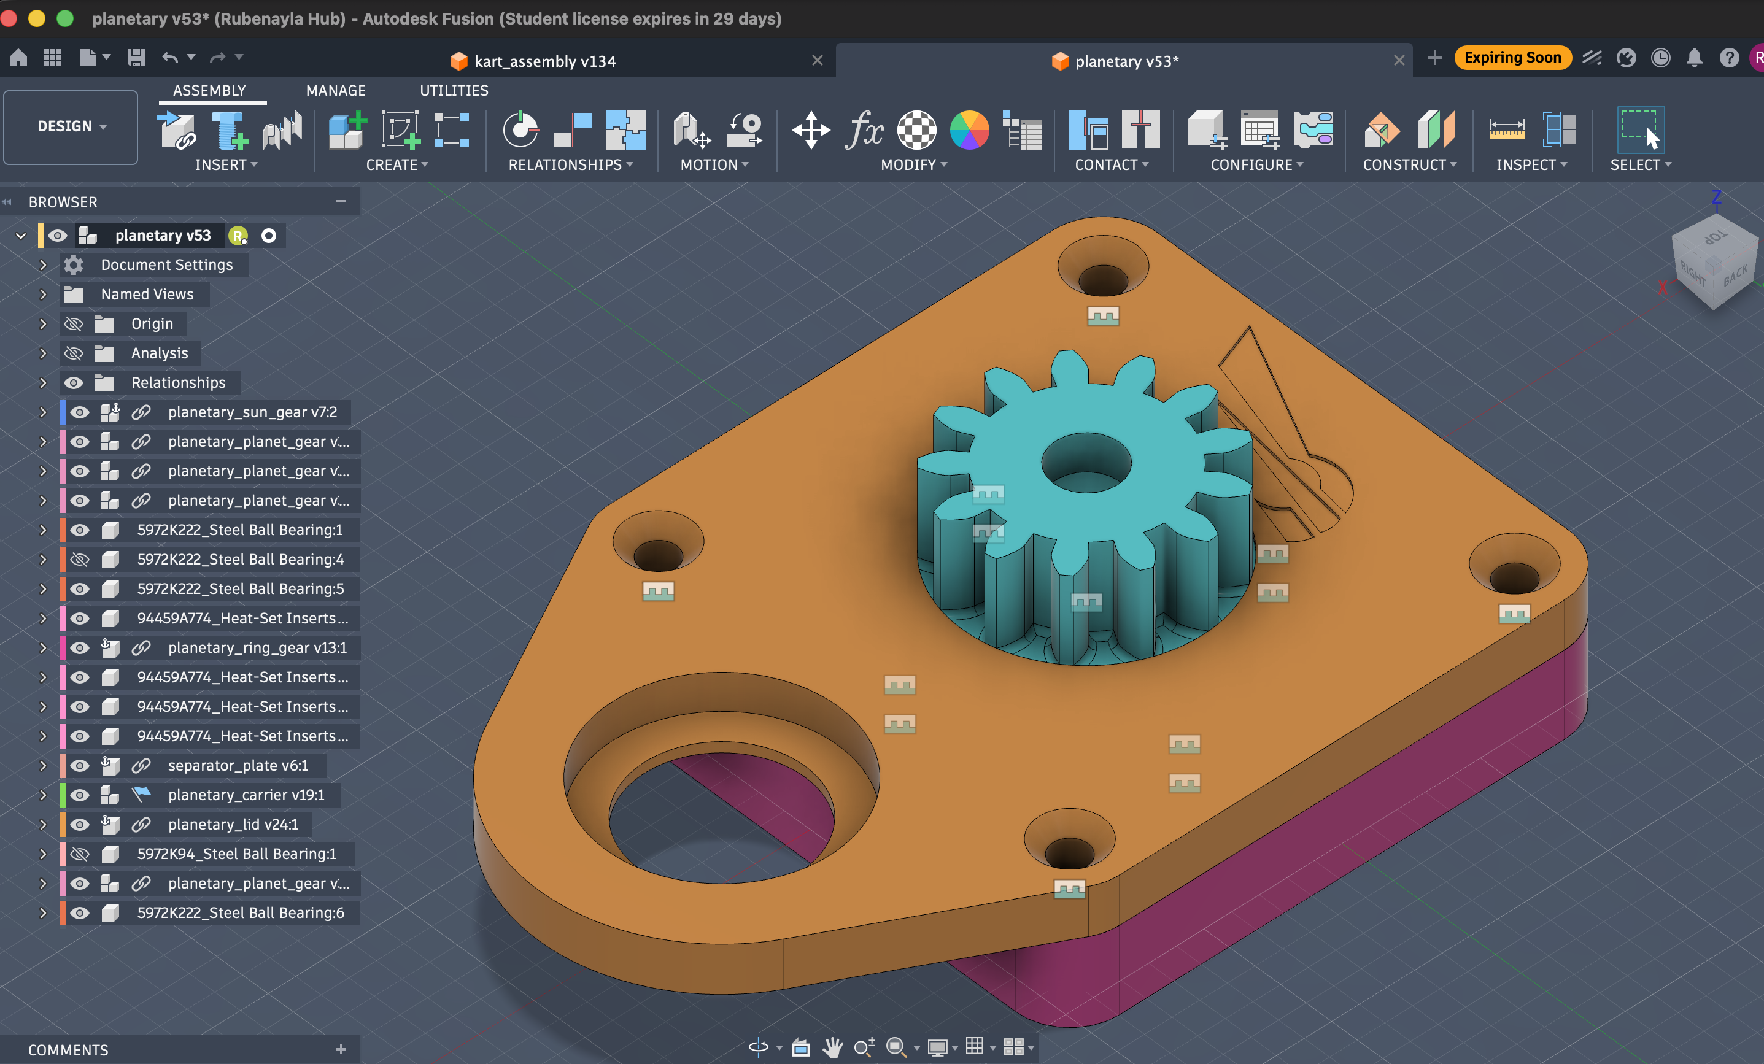
Task: Activate the planetary v53 root radio button
Action: (x=268, y=236)
